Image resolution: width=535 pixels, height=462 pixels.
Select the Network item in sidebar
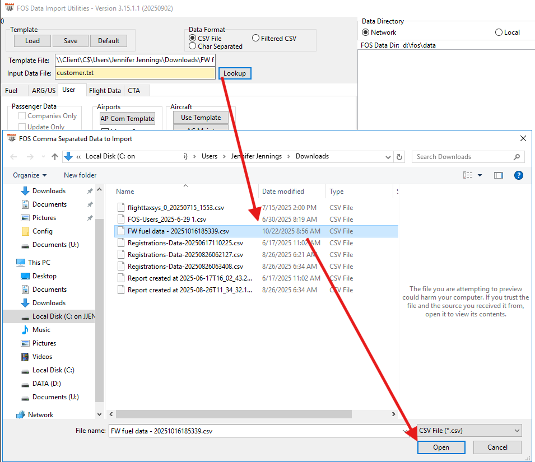(x=40, y=415)
